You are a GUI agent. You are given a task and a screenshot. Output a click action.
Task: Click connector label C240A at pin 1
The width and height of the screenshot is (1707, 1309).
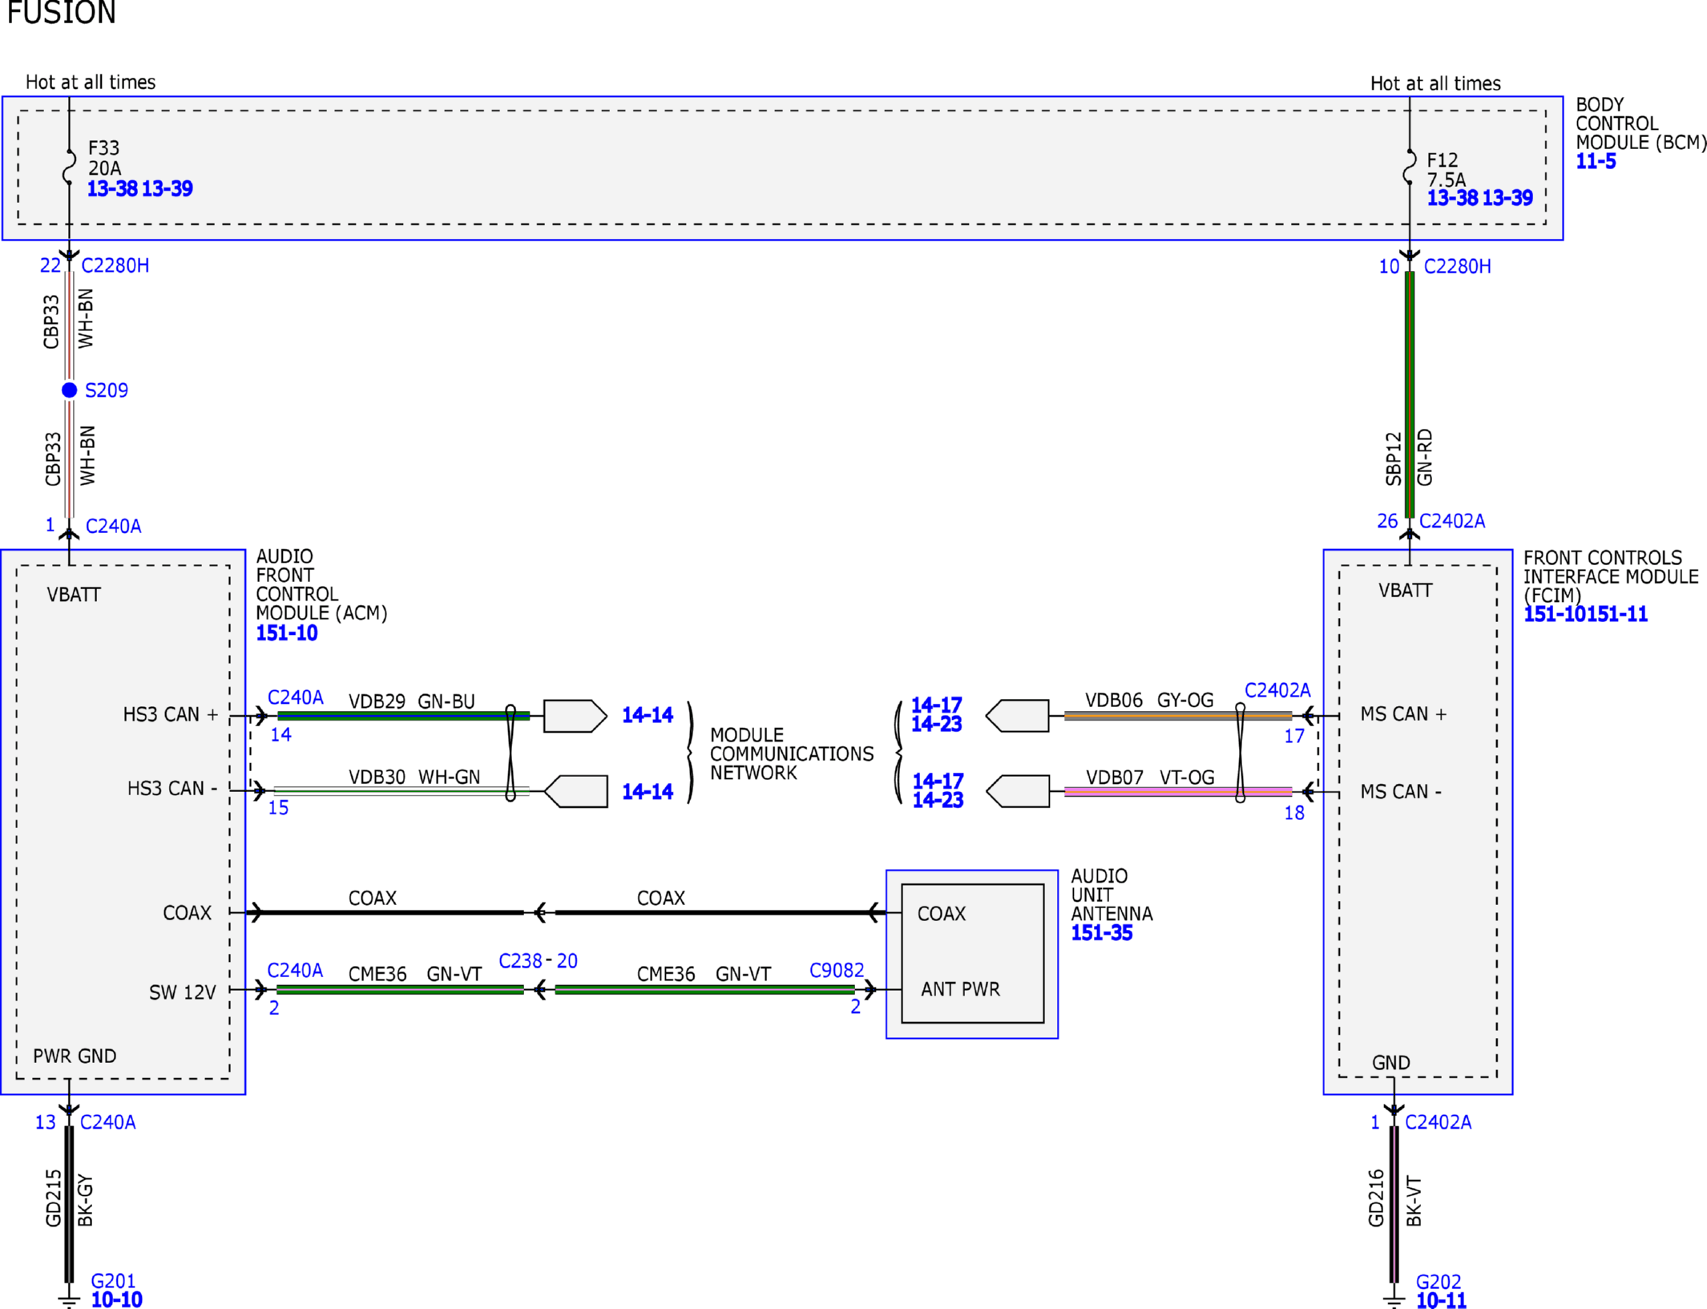click(x=114, y=526)
